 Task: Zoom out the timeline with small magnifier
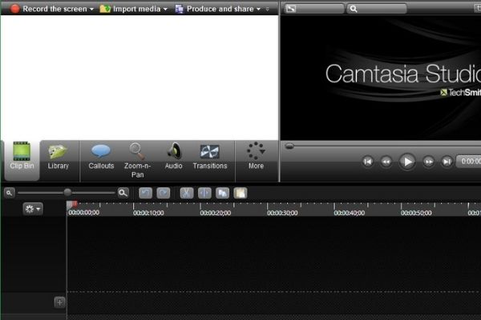pos(10,193)
